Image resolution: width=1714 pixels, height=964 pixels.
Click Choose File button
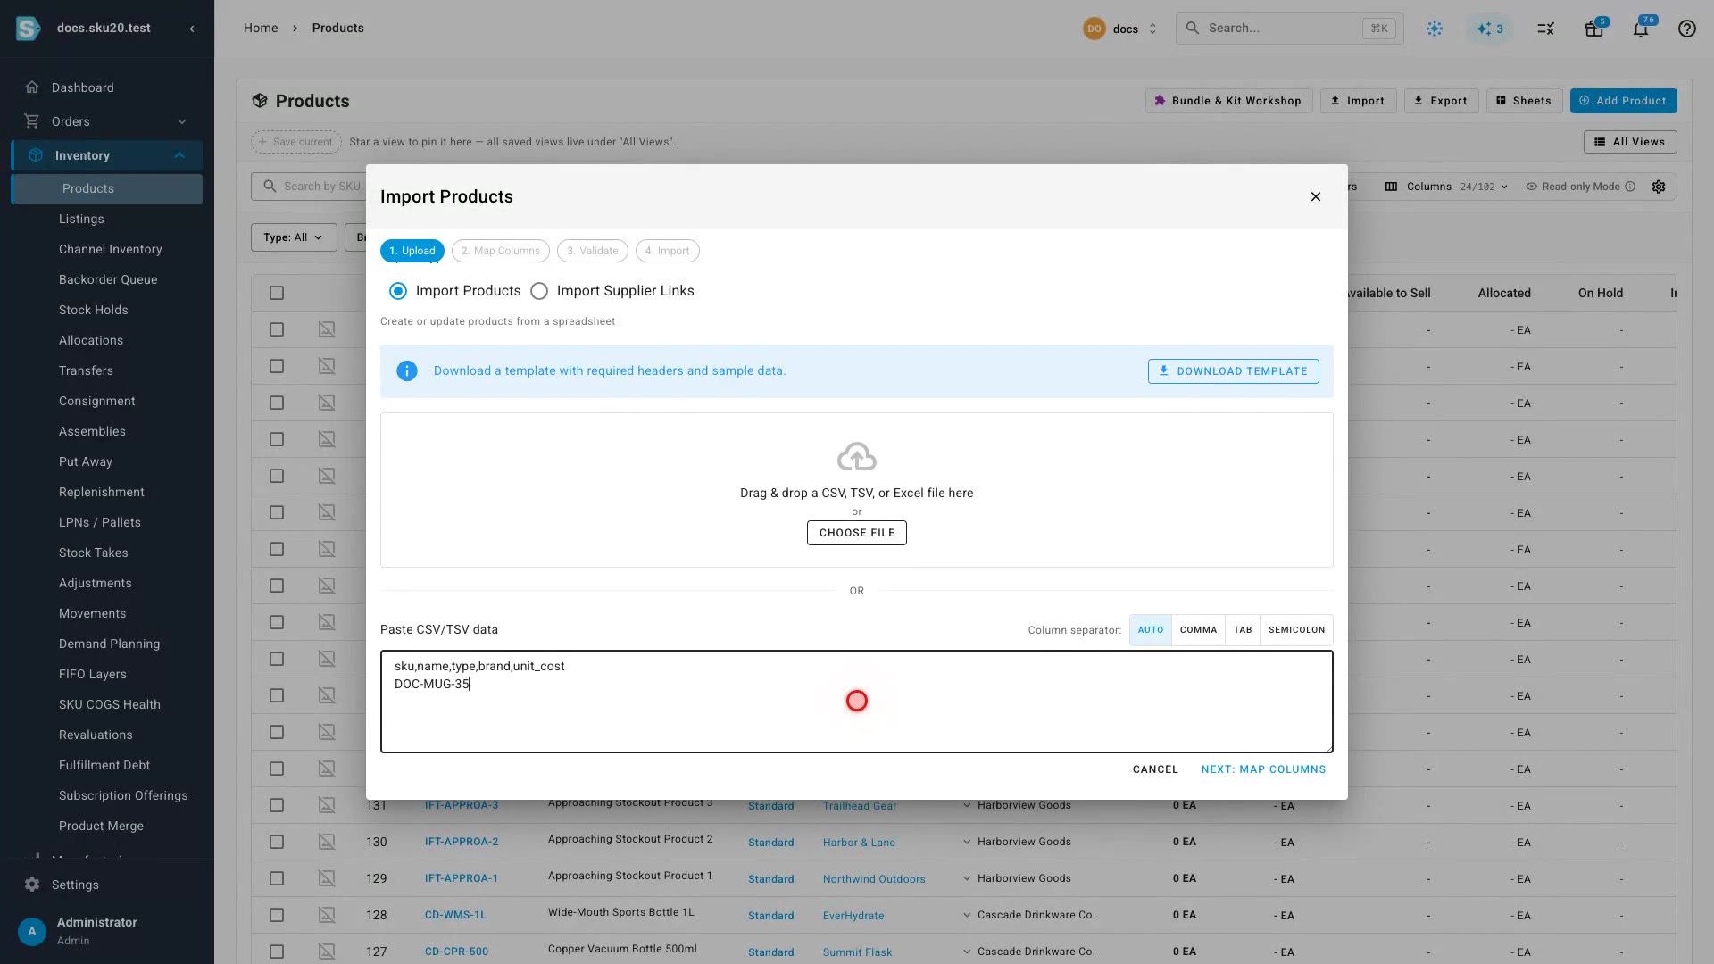pos(857,533)
